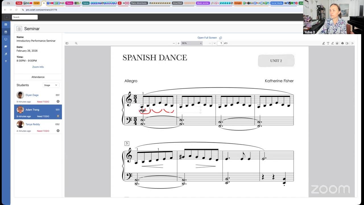Open the calendar icon in blue sidebar
Image resolution: width=364 pixels, height=205 pixels.
tap(6, 32)
